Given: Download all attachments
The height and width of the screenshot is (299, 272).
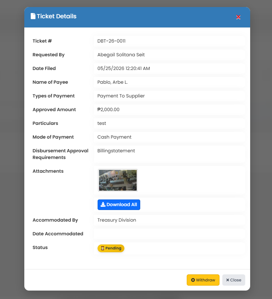Looking at the screenshot, I should coord(119,205).
